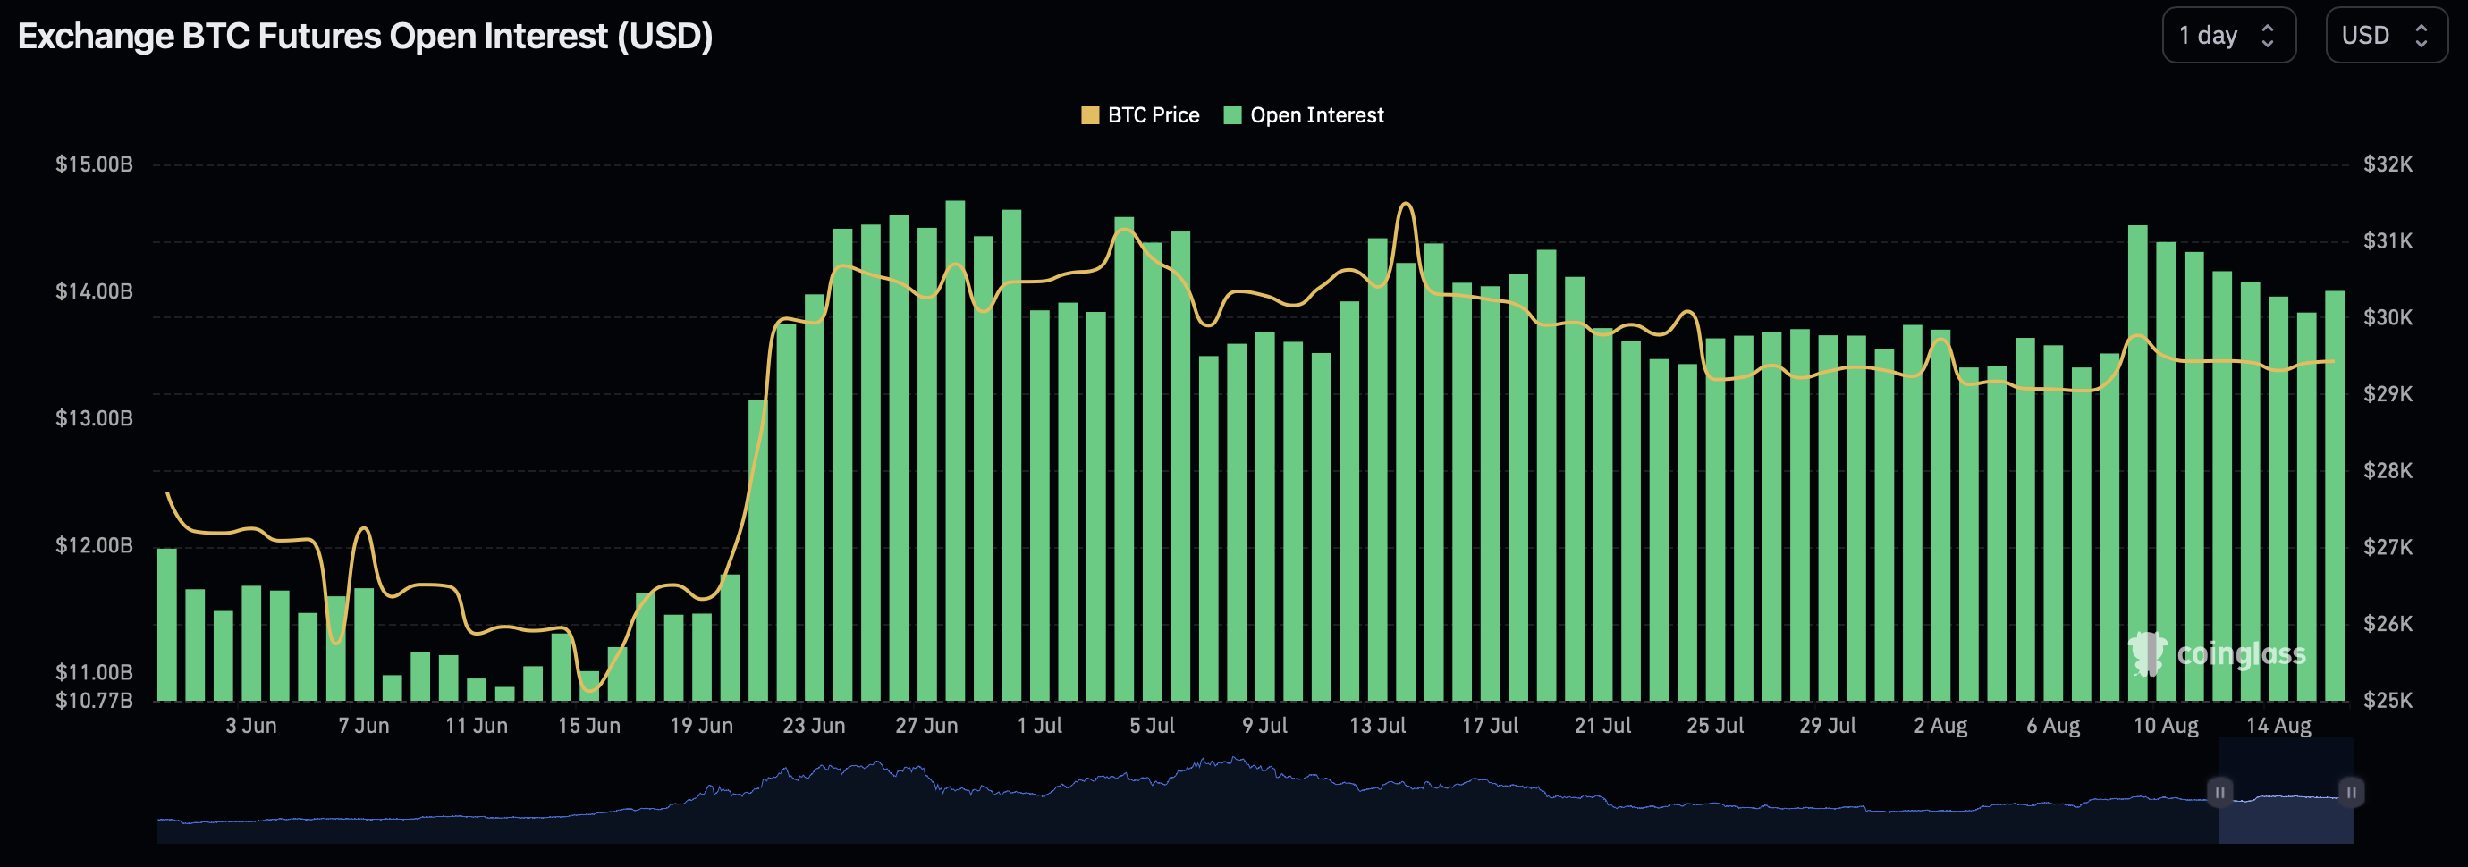Open the 1 day interval dropdown

pos(2228,36)
